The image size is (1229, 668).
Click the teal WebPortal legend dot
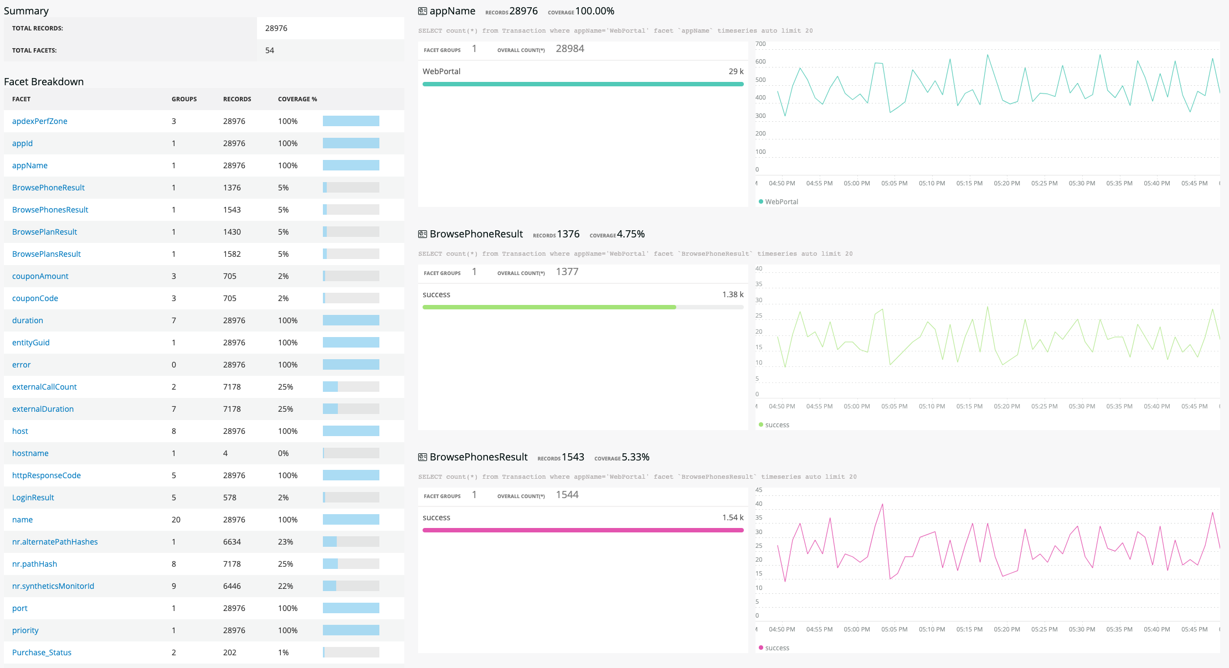761,201
